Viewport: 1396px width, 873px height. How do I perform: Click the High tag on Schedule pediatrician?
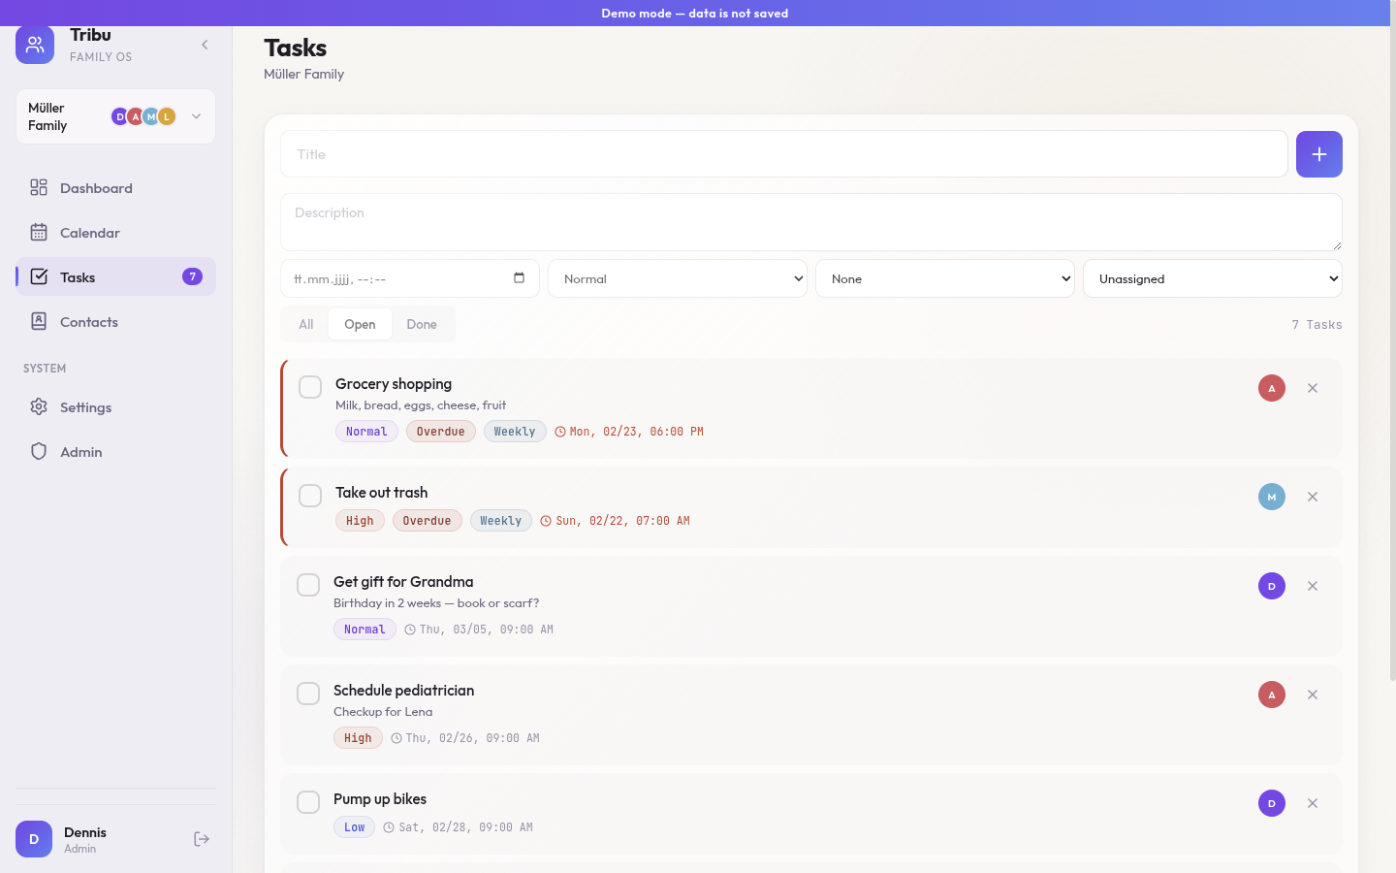(x=358, y=738)
